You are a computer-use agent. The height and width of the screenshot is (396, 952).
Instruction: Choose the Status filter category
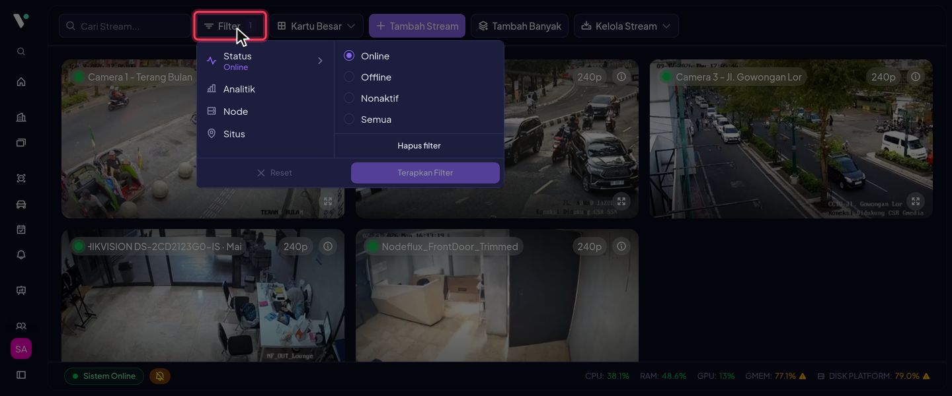point(265,61)
